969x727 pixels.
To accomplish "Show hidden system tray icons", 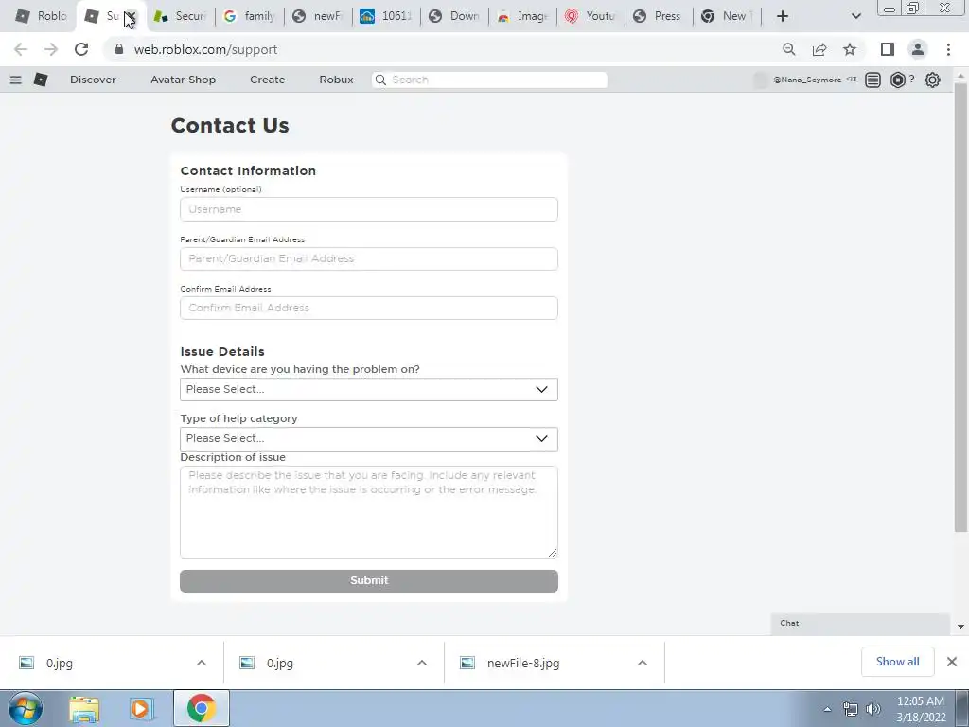I will click(827, 709).
